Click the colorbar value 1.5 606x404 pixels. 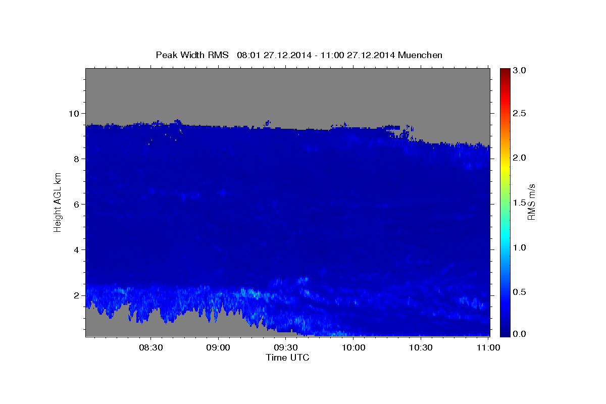click(520, 203)
